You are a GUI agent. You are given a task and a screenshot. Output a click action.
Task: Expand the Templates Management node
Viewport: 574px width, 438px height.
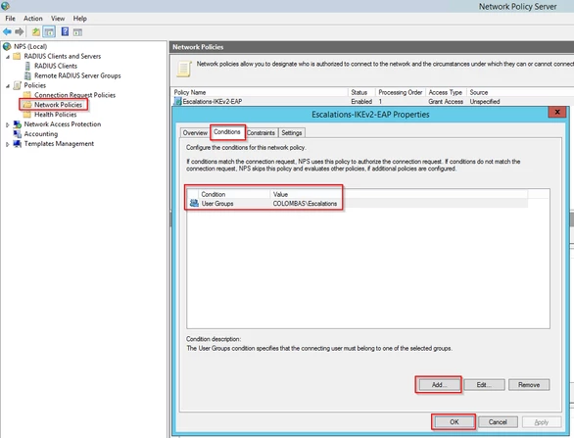click(x=7, y=144)
